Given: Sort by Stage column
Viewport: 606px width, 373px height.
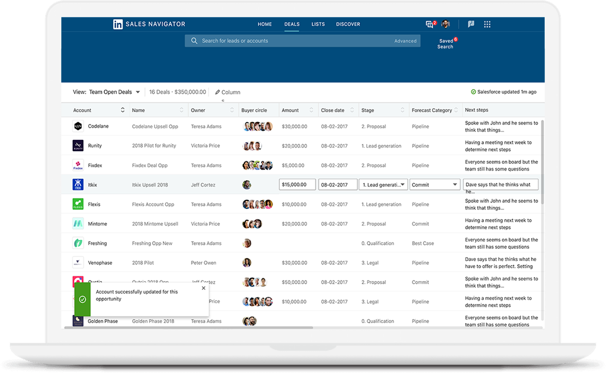Looking at the screenshot, I should [x=402, y=110].
